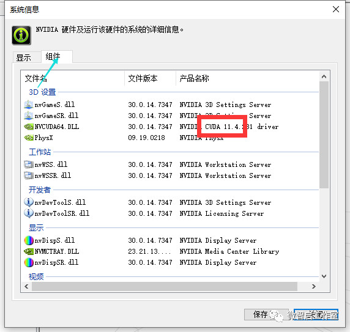This screenshot has width=350, height=332.
Task: Select the NVCUDA64.DLL file name
Action: (x=57, y=127)
